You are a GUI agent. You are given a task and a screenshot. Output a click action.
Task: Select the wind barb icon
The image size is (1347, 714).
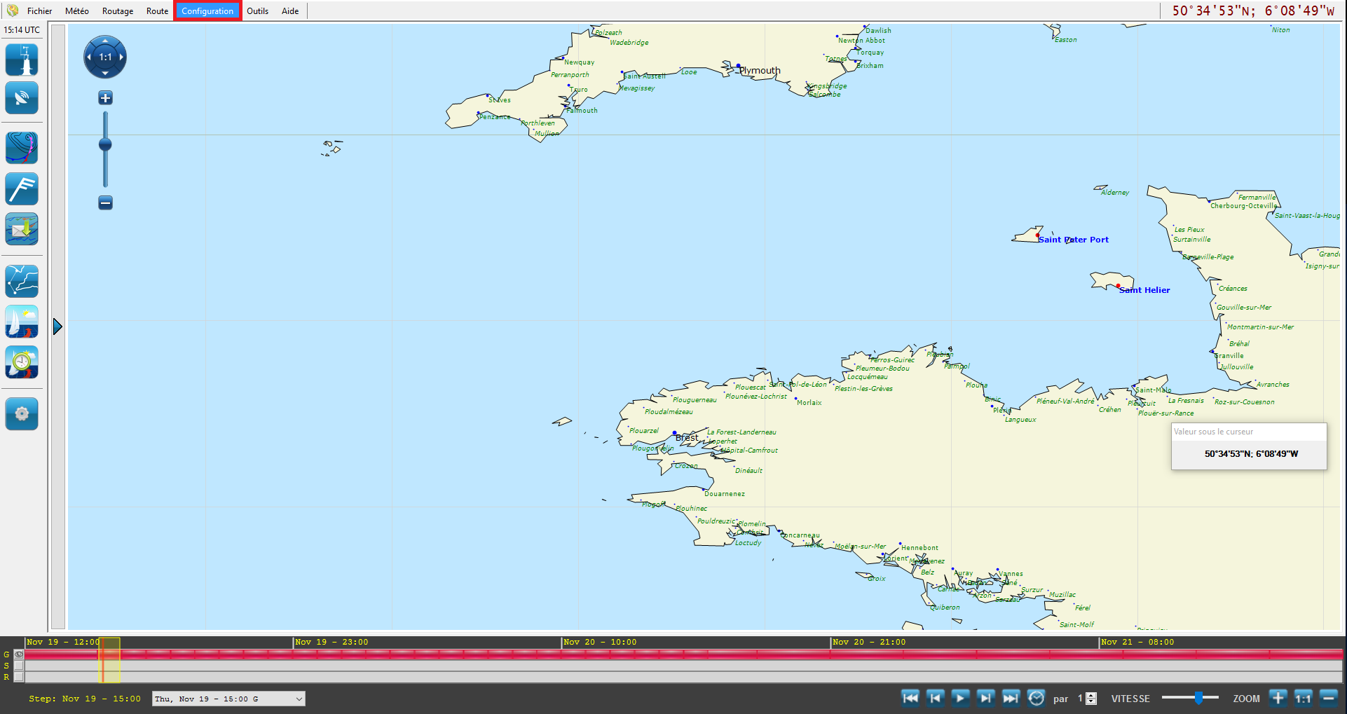[22, 189]
